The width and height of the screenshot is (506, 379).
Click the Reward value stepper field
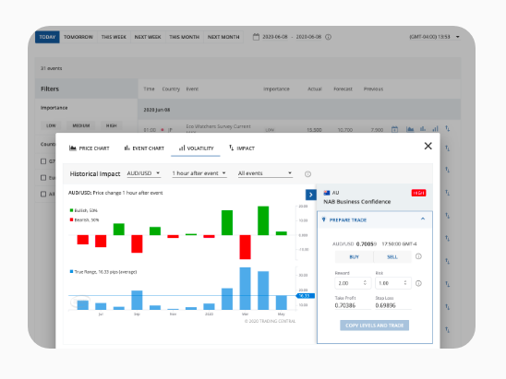point(353,283)
